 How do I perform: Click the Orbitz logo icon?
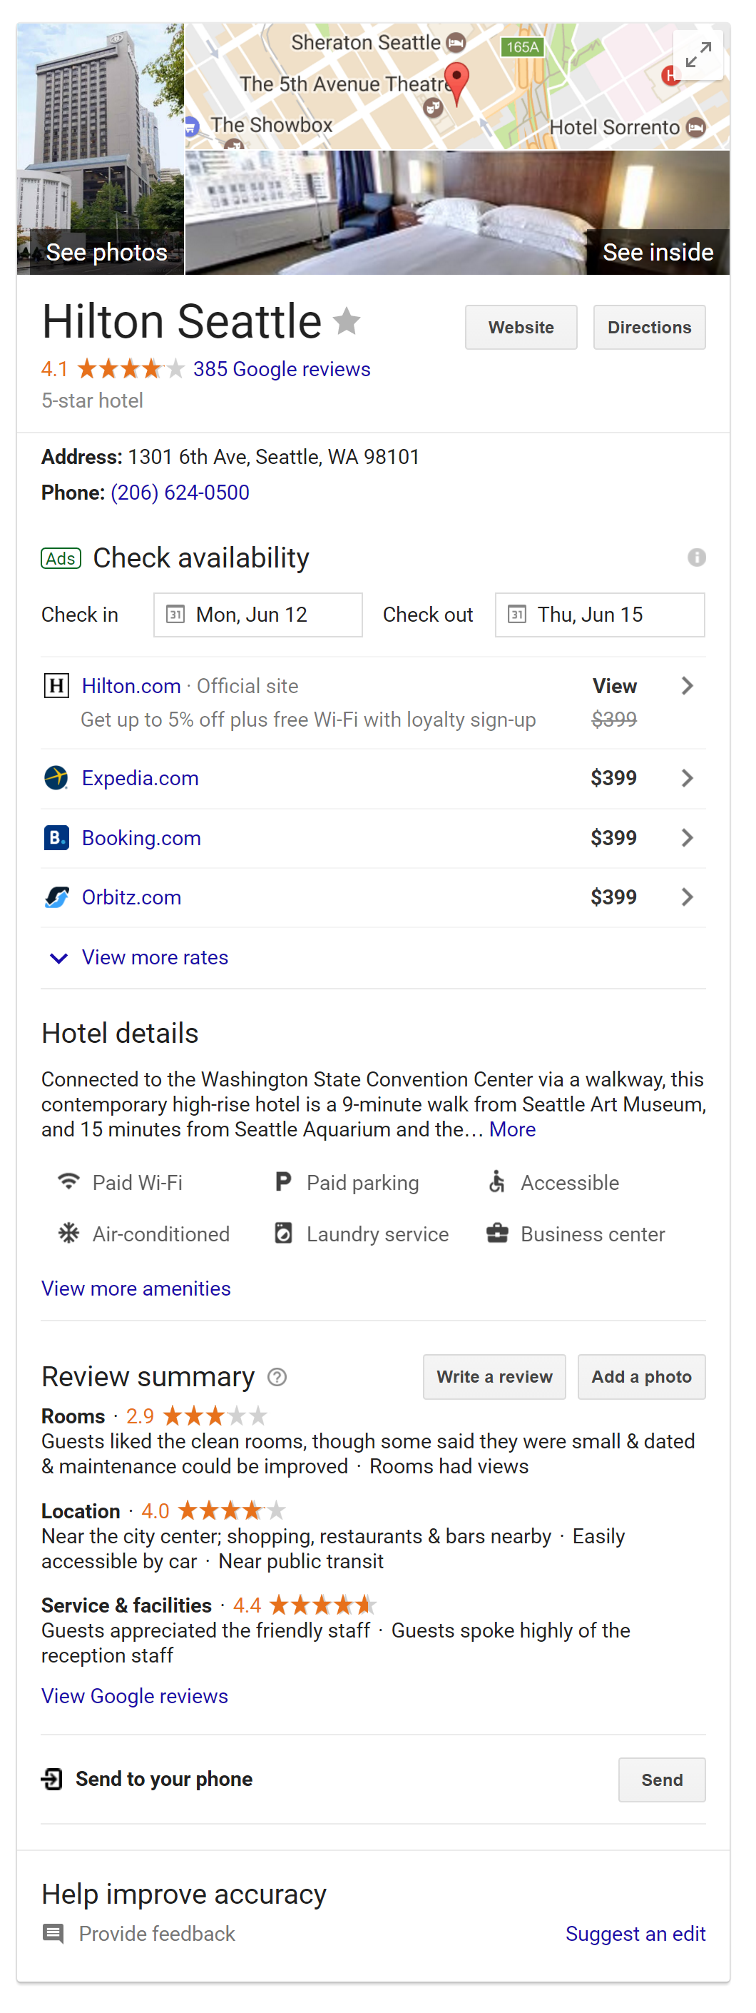(56, 897)
